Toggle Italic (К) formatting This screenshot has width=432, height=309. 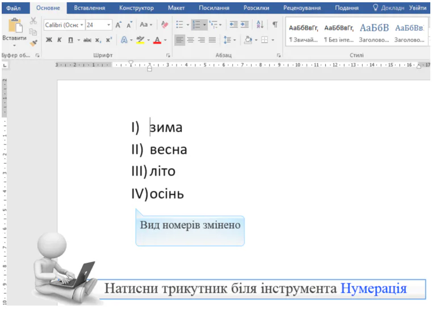coord(60,40)
